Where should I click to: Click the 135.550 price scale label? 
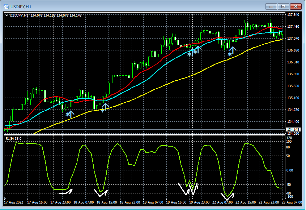[293, 86]
